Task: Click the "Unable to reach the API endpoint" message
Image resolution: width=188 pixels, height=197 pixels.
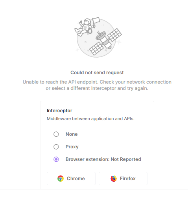Action: [x=97, y=85]
